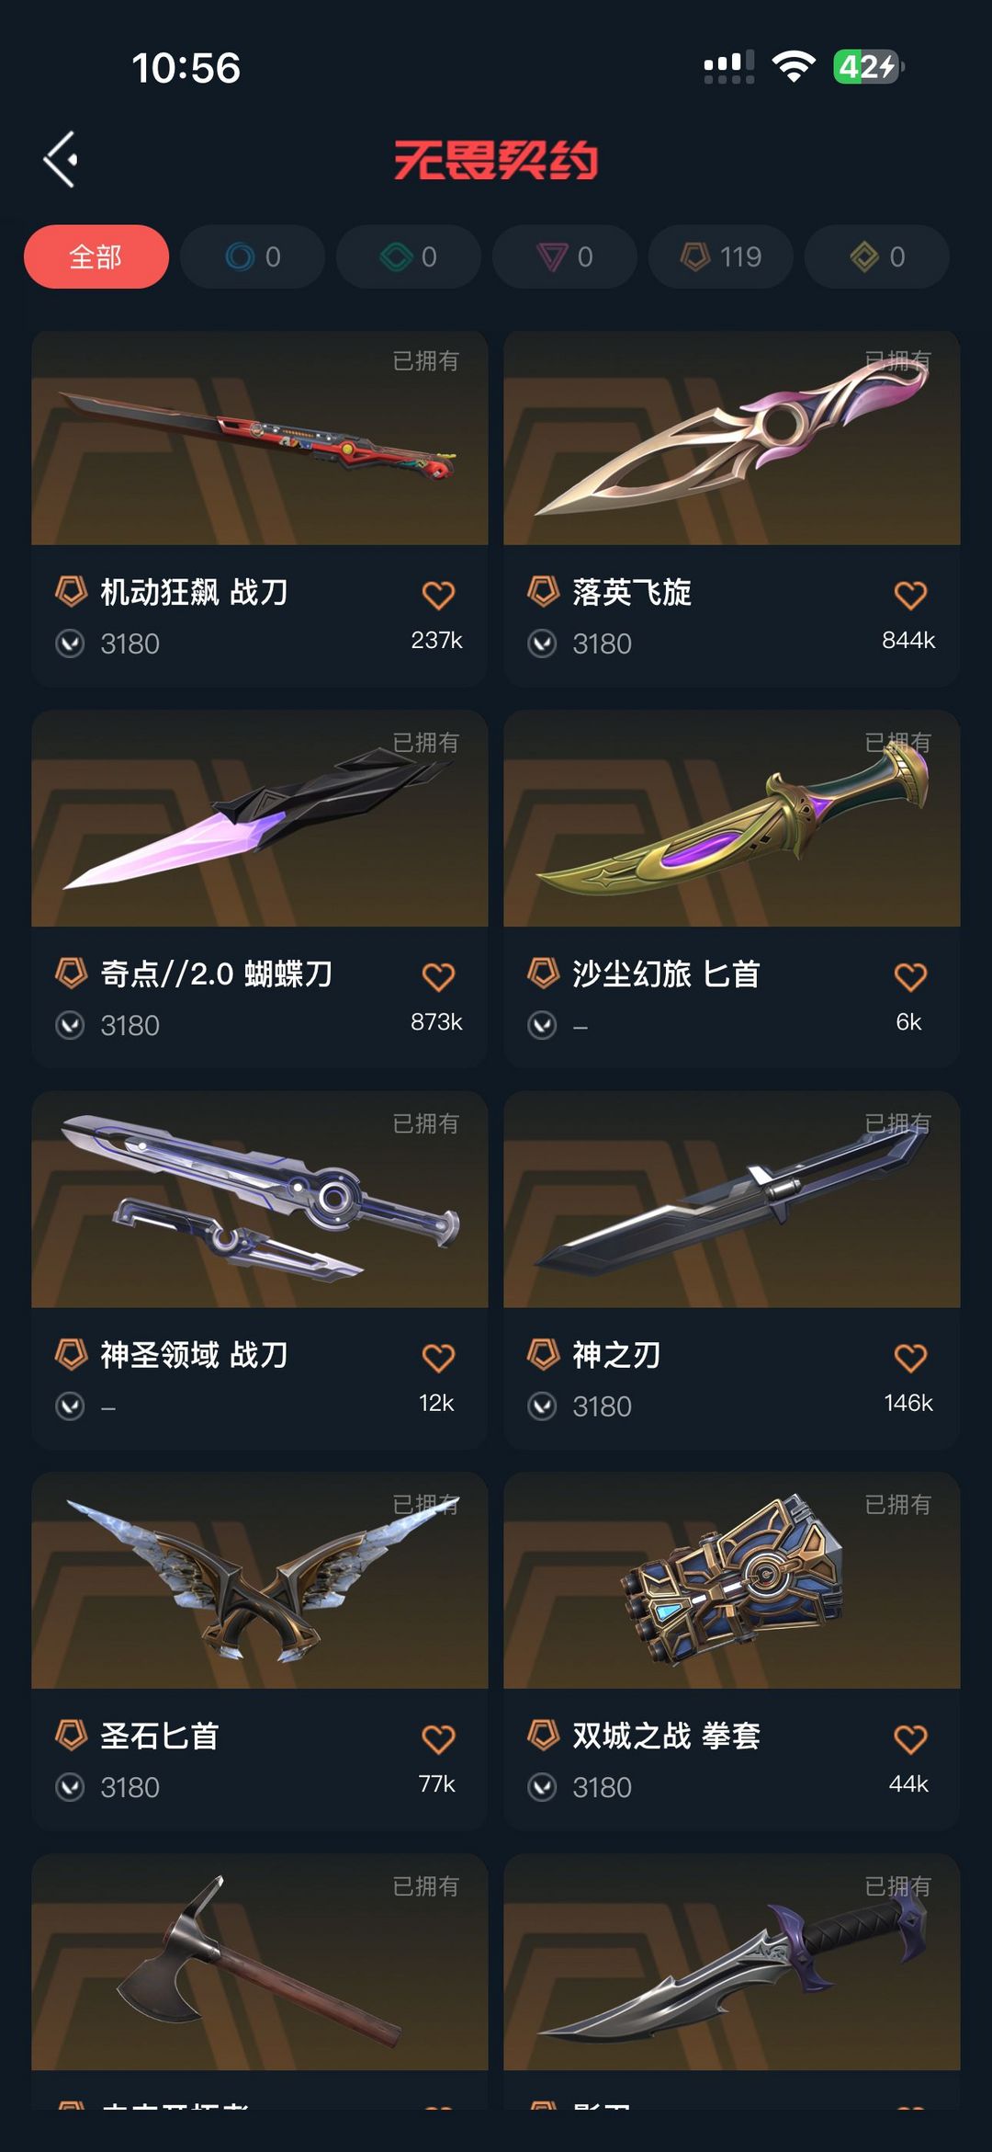
Task: Tap the heart icon for 圣石匕首
Action: (438, 1738)
